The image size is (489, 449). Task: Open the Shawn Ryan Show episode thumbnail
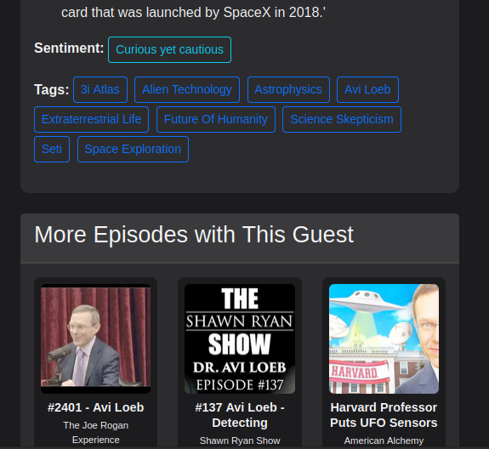point(240,338)
